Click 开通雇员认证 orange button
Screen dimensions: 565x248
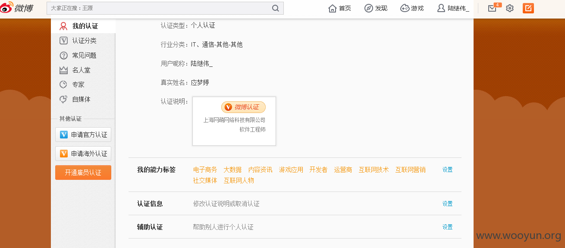[83, 173]
